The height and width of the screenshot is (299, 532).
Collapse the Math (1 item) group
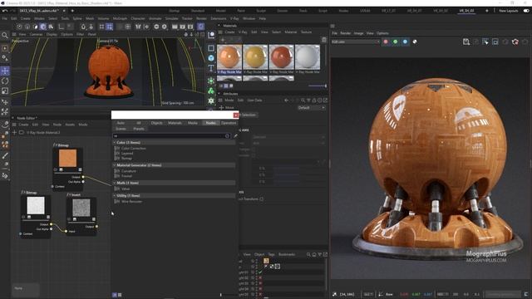[x=115, y=183]
